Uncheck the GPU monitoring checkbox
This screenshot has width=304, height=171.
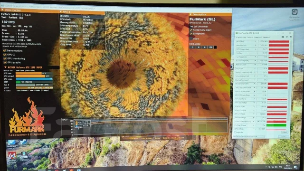coord(5,58)
